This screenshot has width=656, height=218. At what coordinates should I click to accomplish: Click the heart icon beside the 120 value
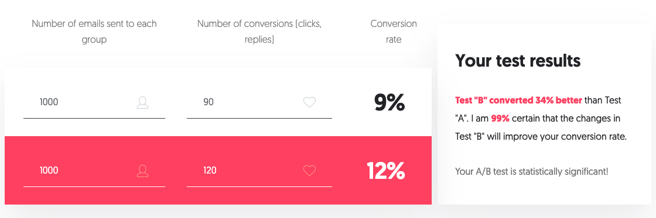pyautogui.click(x=309, y=171)
